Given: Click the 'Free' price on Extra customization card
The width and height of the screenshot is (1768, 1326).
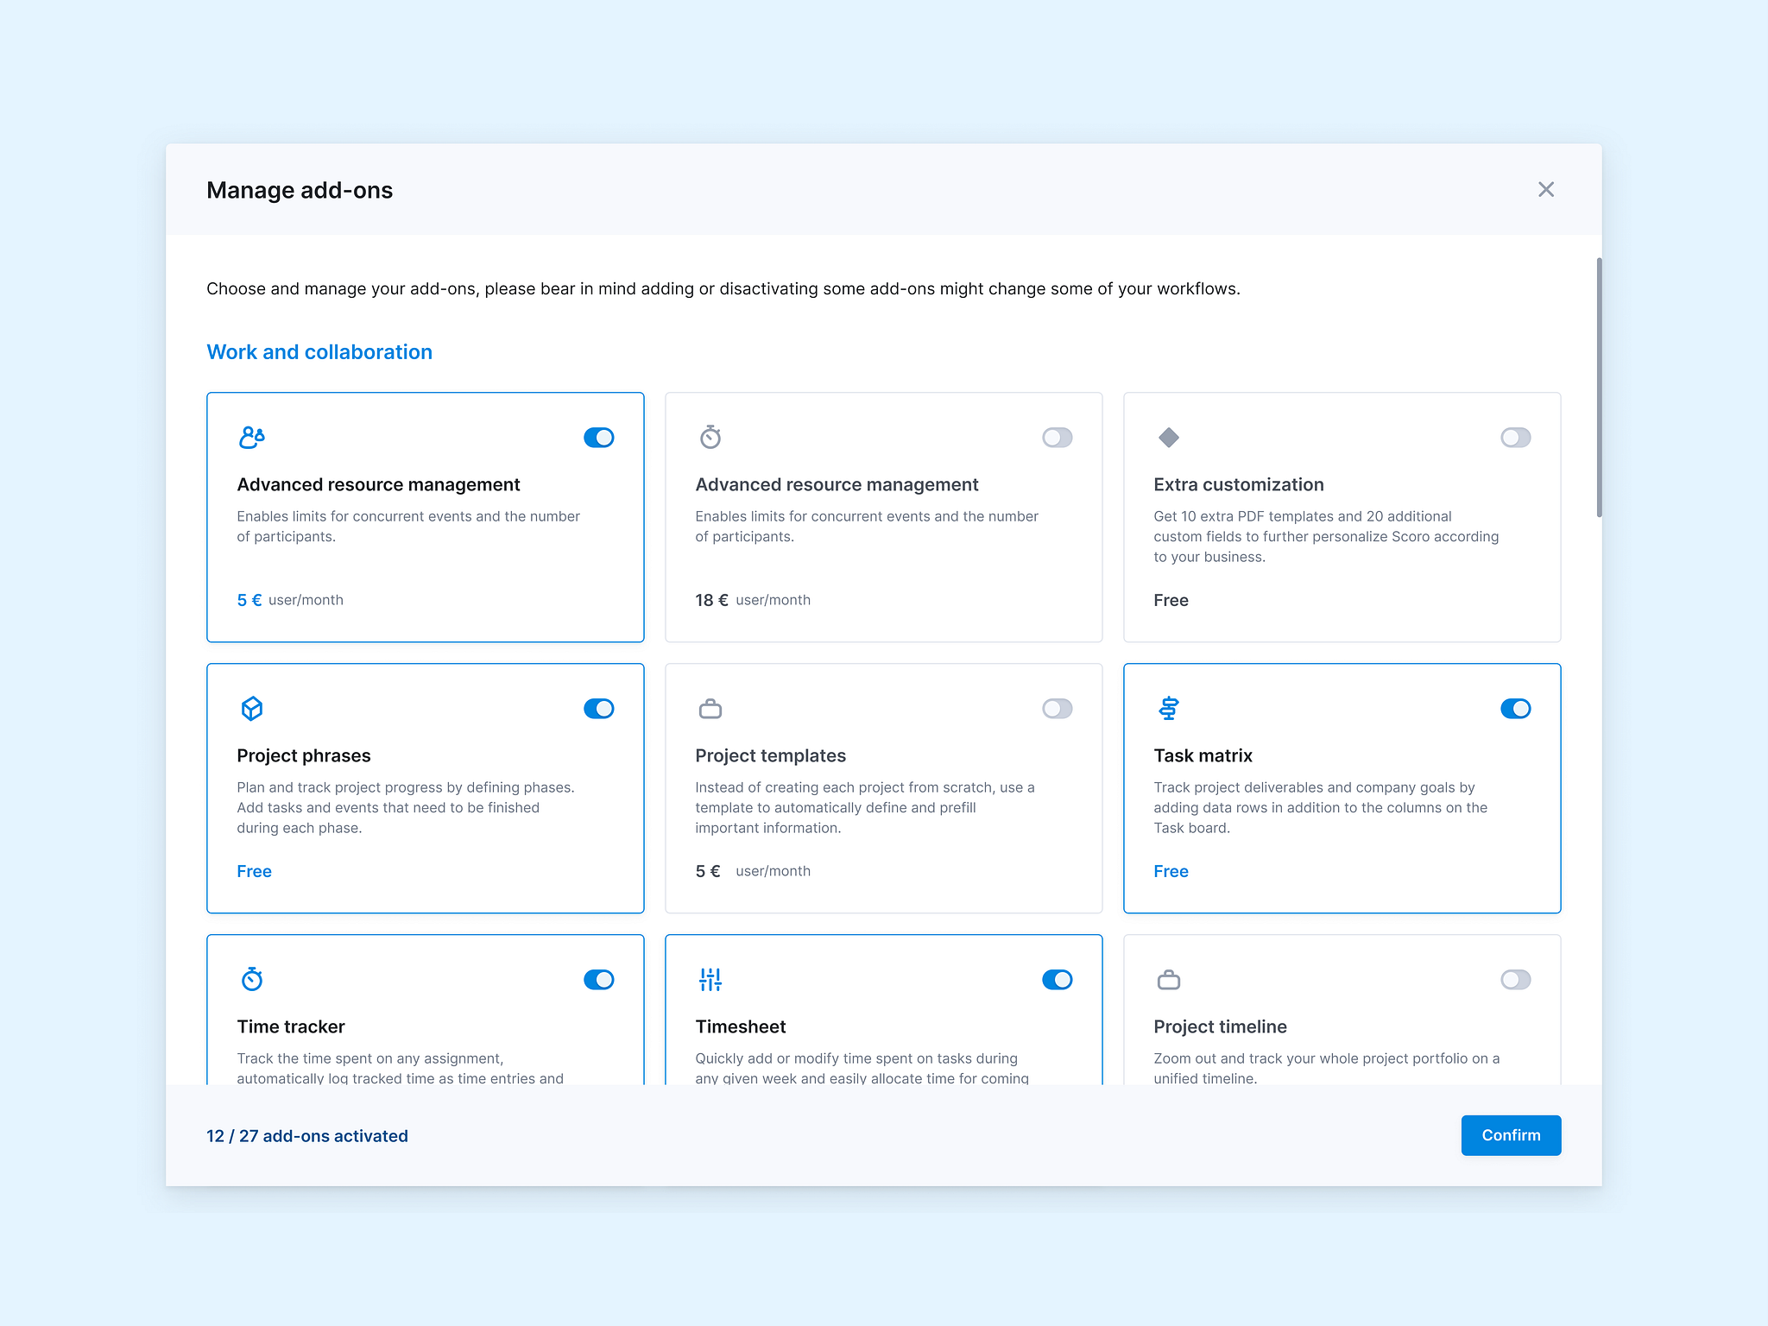Looking at the screenshot, I should (1171, 600).
